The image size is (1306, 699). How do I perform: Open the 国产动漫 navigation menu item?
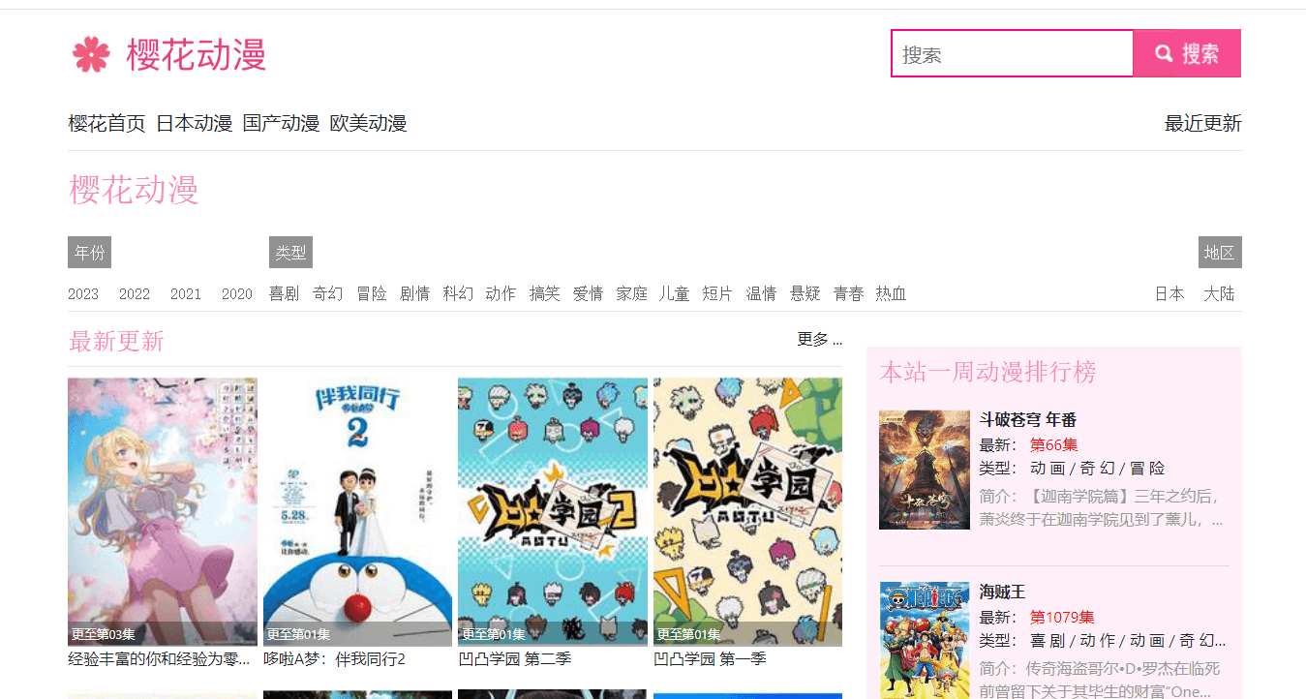click(x=281, y=123)
